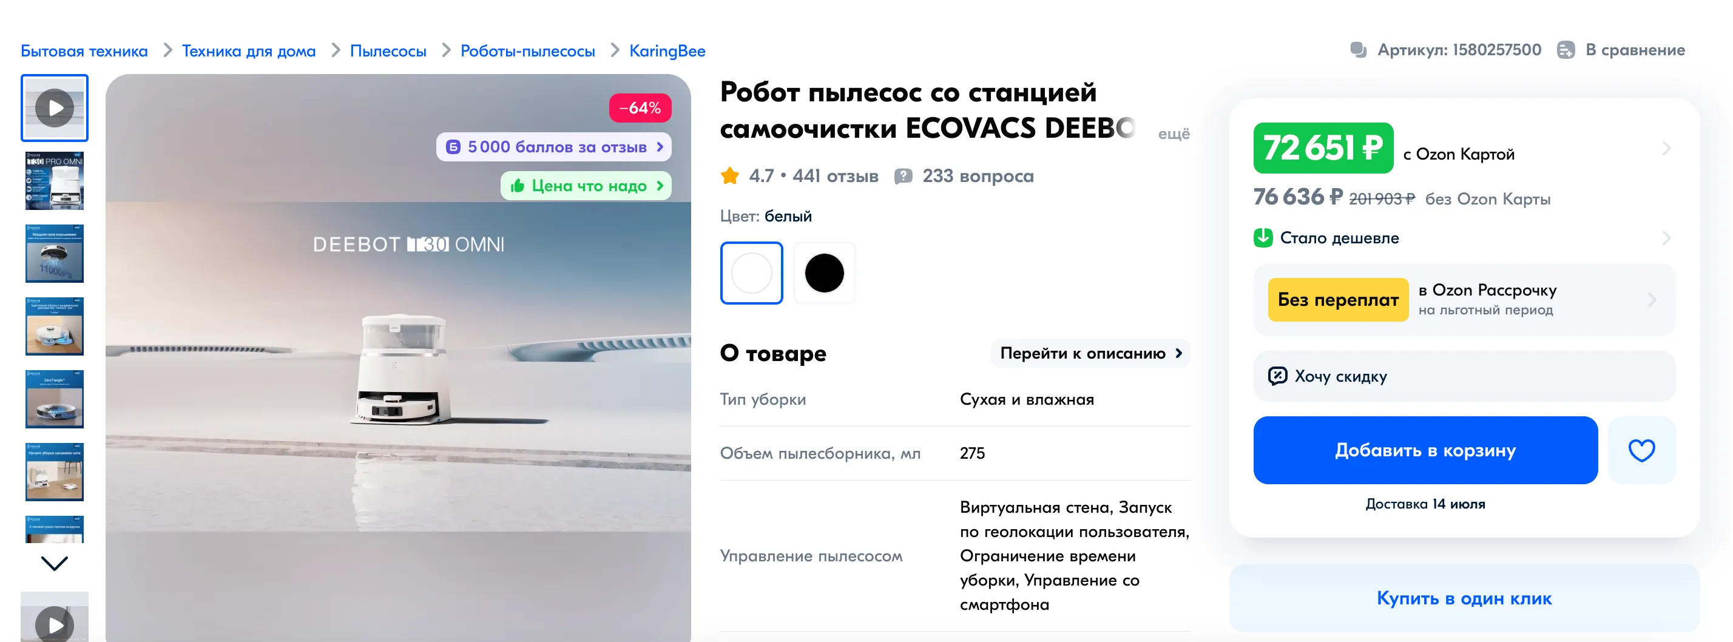Screen dimensions: 1733x642
Task: Select the white color swatch
Action: (x=751, y=273)
